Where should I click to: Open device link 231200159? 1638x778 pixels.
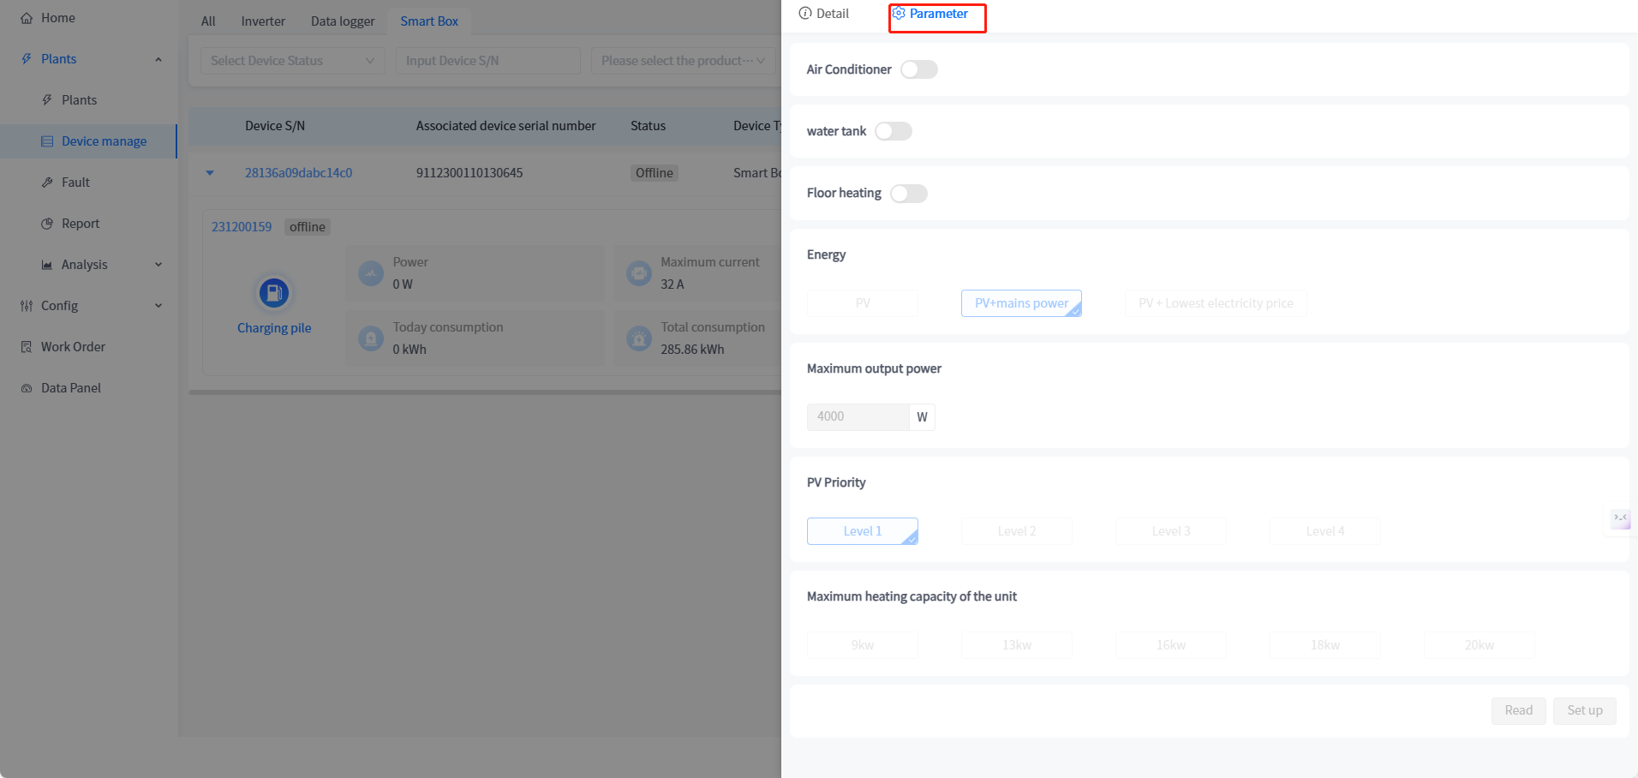point(242,227)
